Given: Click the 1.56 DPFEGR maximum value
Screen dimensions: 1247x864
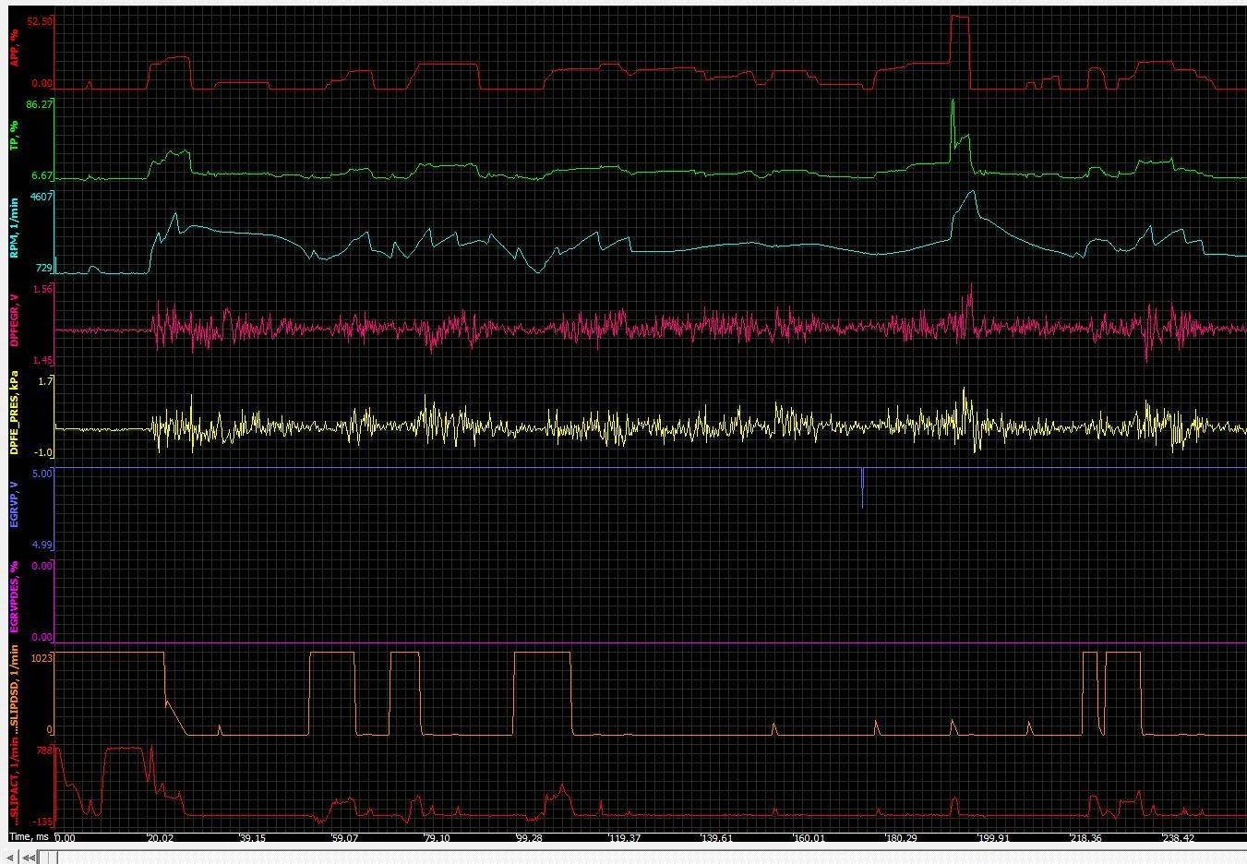Looking at the screenshot, I should pos(42,288).
